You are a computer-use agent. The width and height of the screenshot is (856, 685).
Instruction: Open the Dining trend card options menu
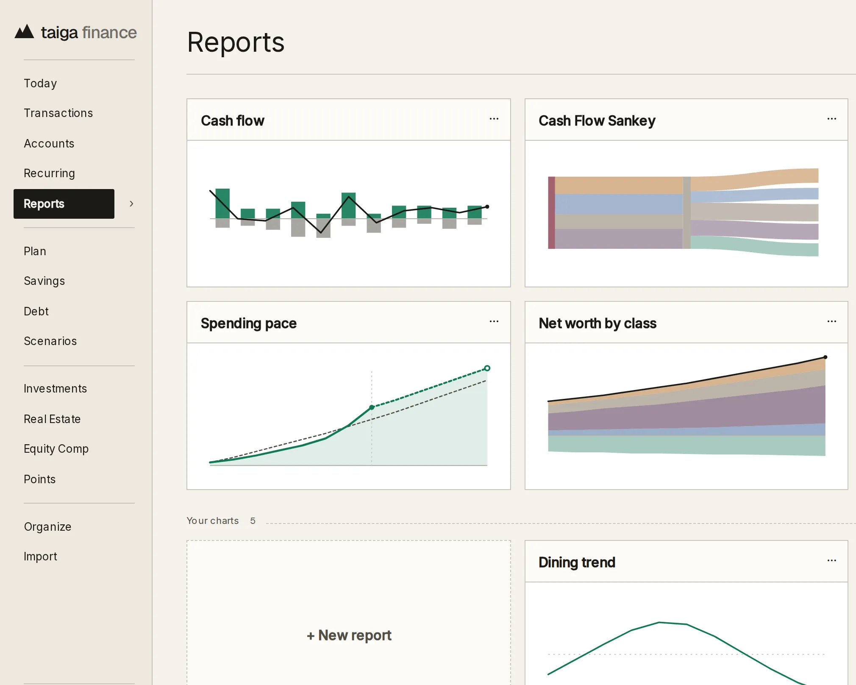832,561
